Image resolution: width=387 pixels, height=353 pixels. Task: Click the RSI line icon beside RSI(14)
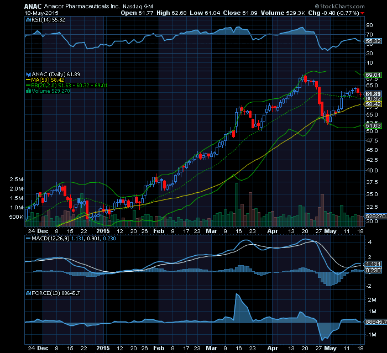click(x=28, y=20)
